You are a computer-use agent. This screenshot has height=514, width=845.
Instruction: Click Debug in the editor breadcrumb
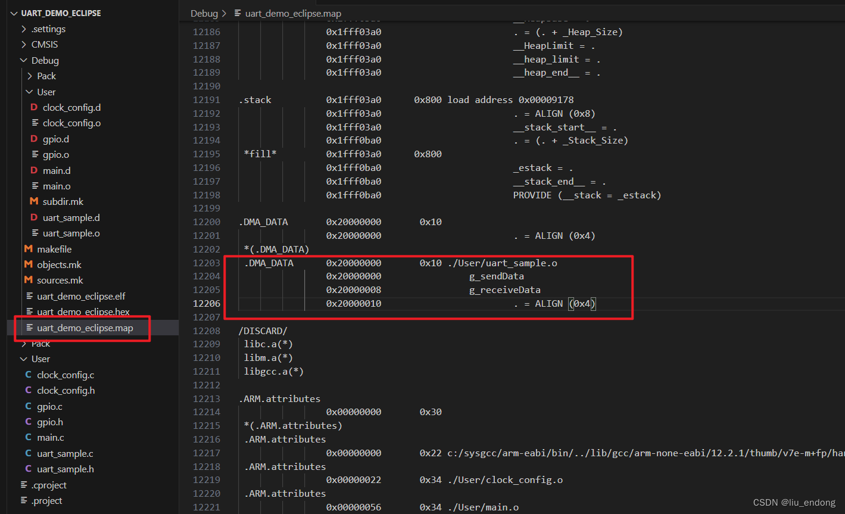click(204, 13)
